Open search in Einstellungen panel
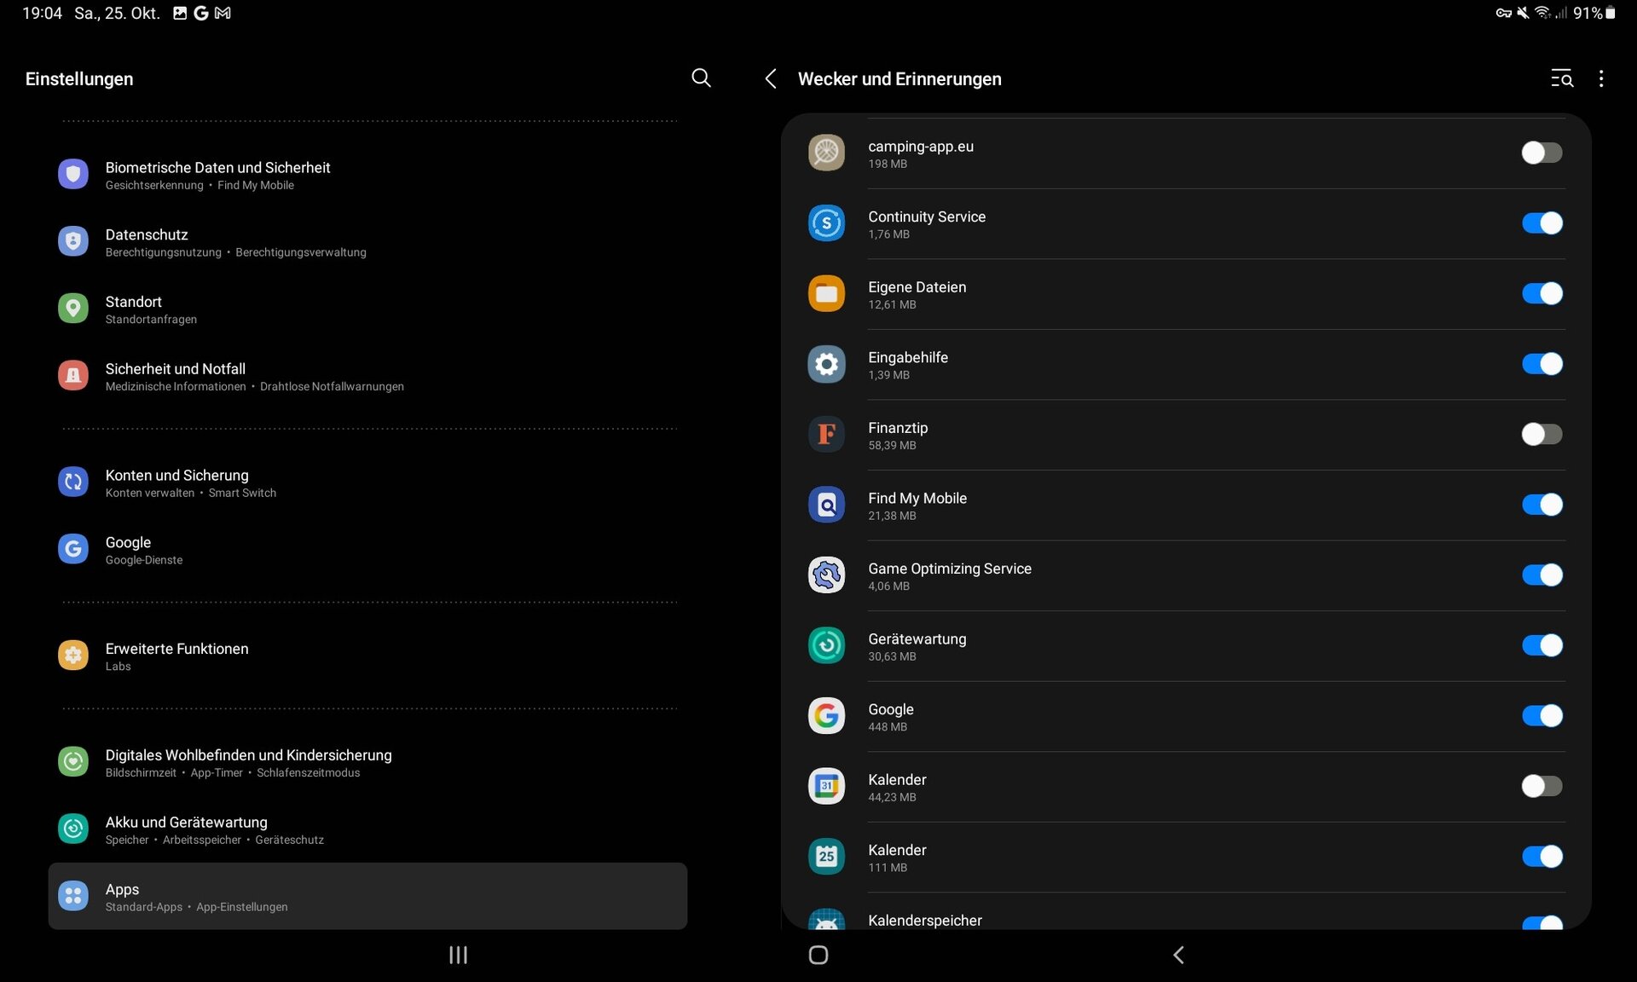 (x=701, y=78)
